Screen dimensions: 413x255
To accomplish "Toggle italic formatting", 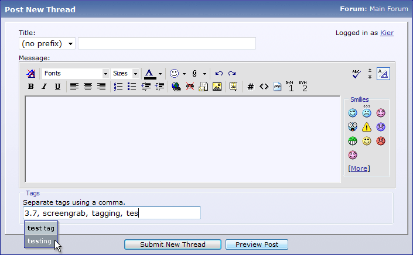I will point(44,87).
